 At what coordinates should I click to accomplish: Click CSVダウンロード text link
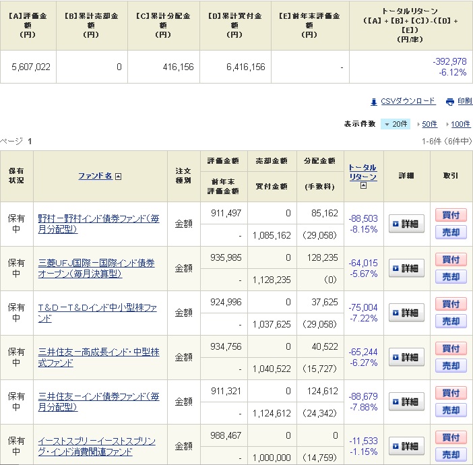408,101
